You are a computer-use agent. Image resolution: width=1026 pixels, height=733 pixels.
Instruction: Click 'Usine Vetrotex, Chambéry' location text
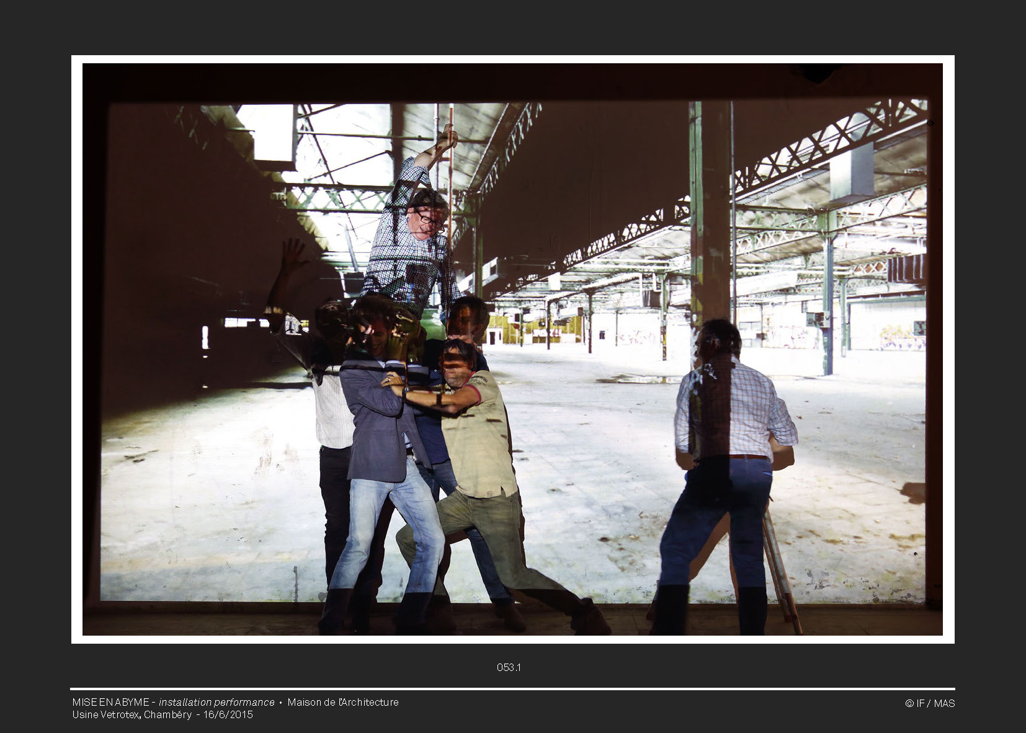132,714
